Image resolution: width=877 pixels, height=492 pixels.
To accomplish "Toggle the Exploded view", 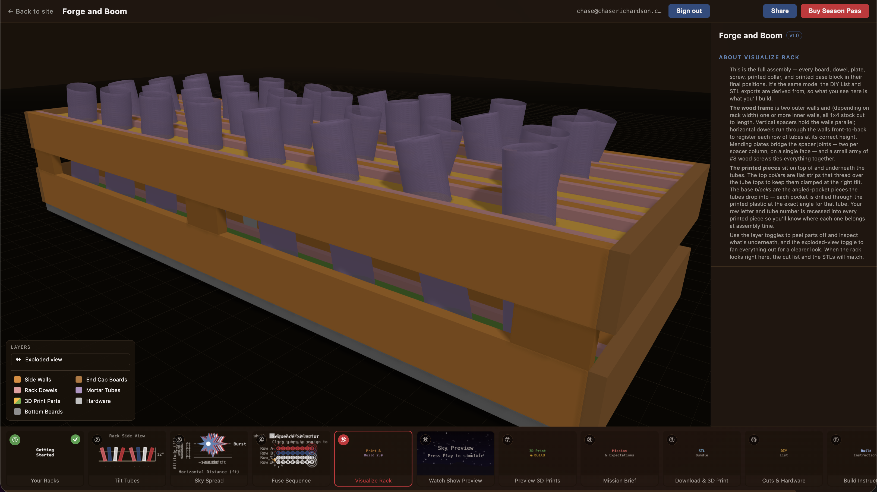I will (71, 359).
